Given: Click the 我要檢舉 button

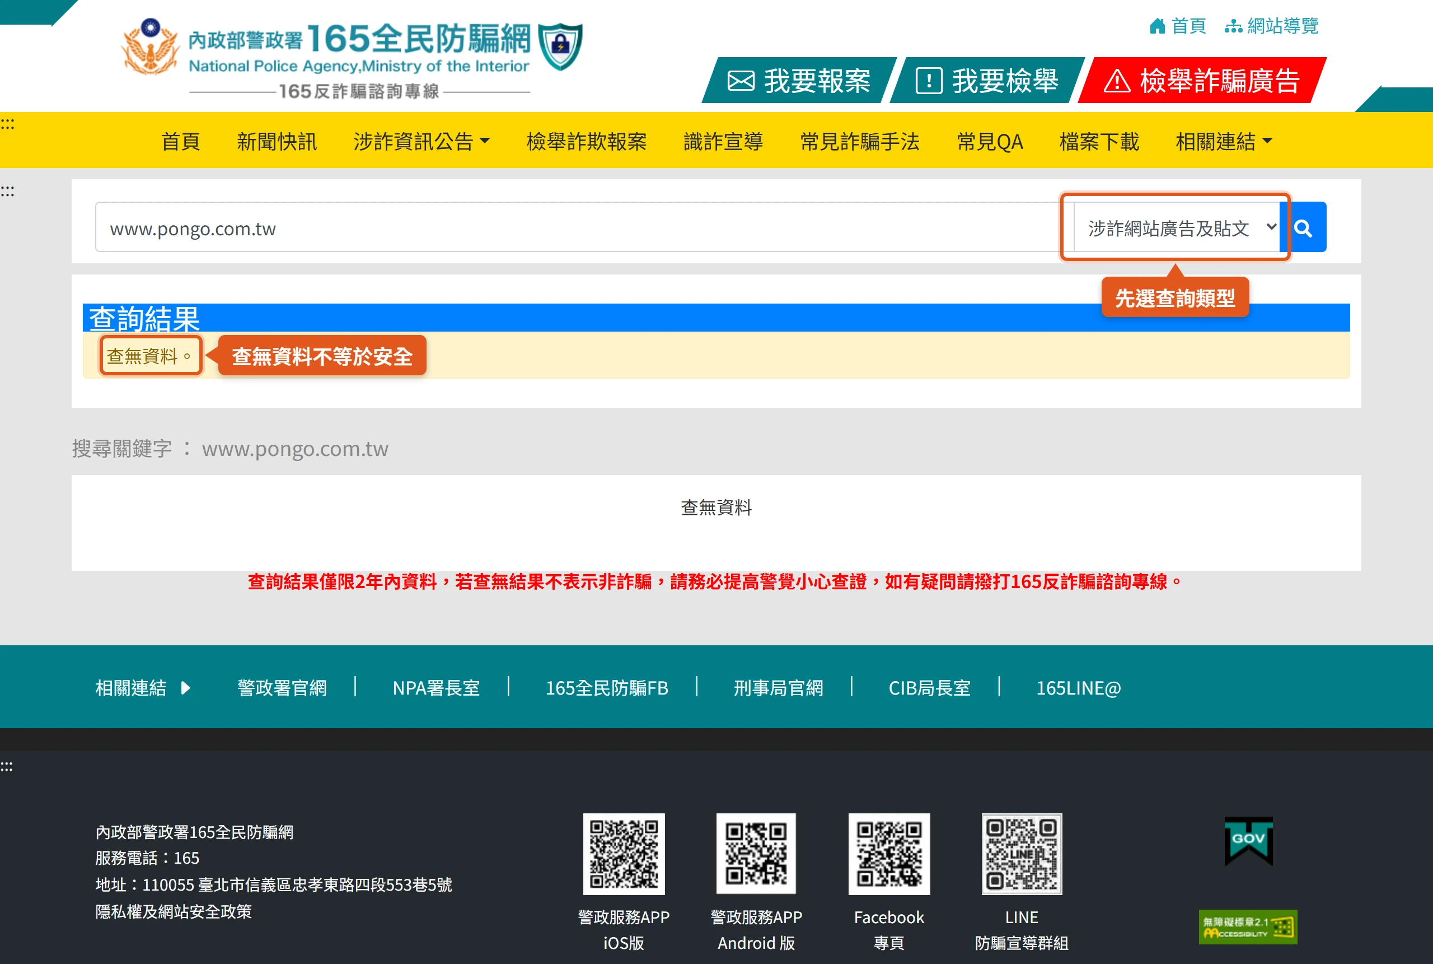Looking at the screenshot, I should (x=987, y=81).
